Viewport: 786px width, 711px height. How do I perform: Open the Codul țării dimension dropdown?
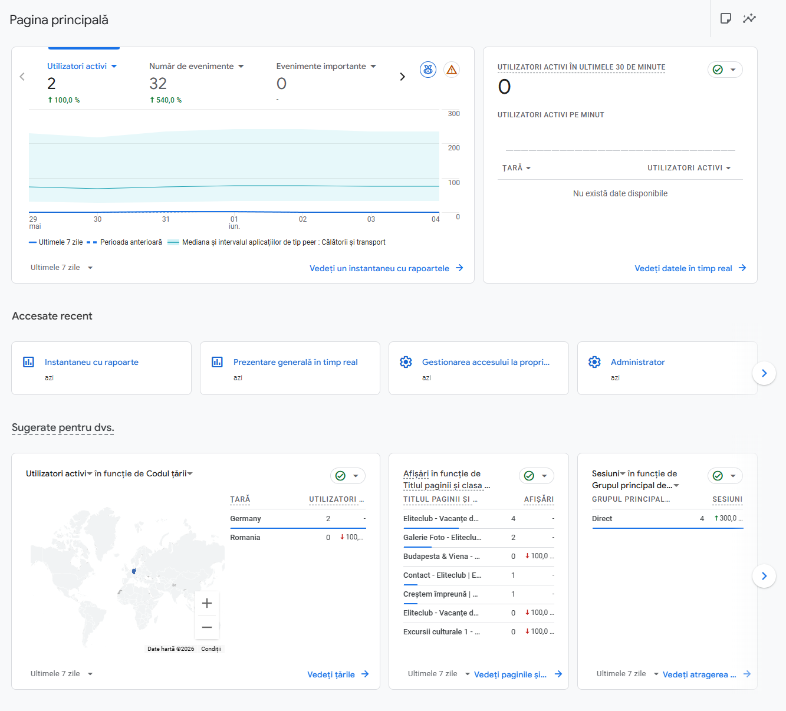170,473
